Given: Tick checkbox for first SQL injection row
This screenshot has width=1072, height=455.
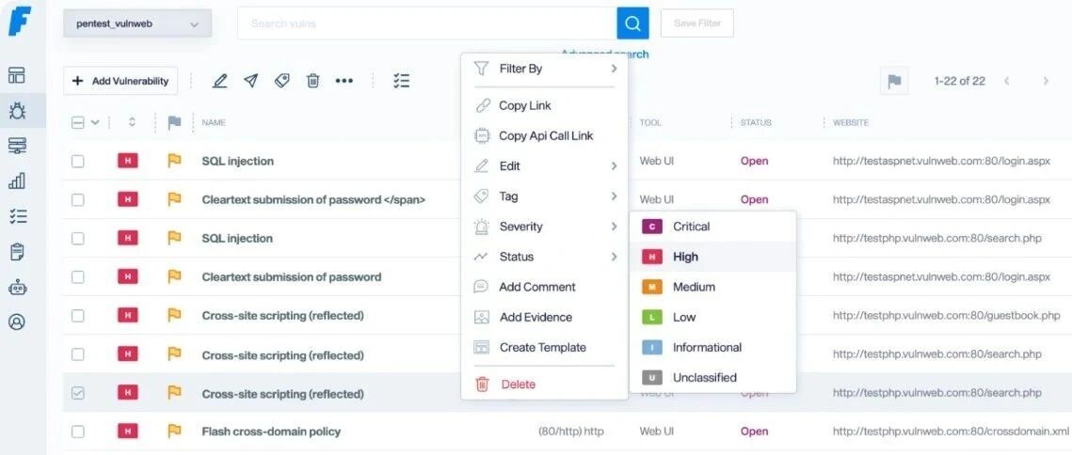Looking at the screenshot, I should pos(78,162).
